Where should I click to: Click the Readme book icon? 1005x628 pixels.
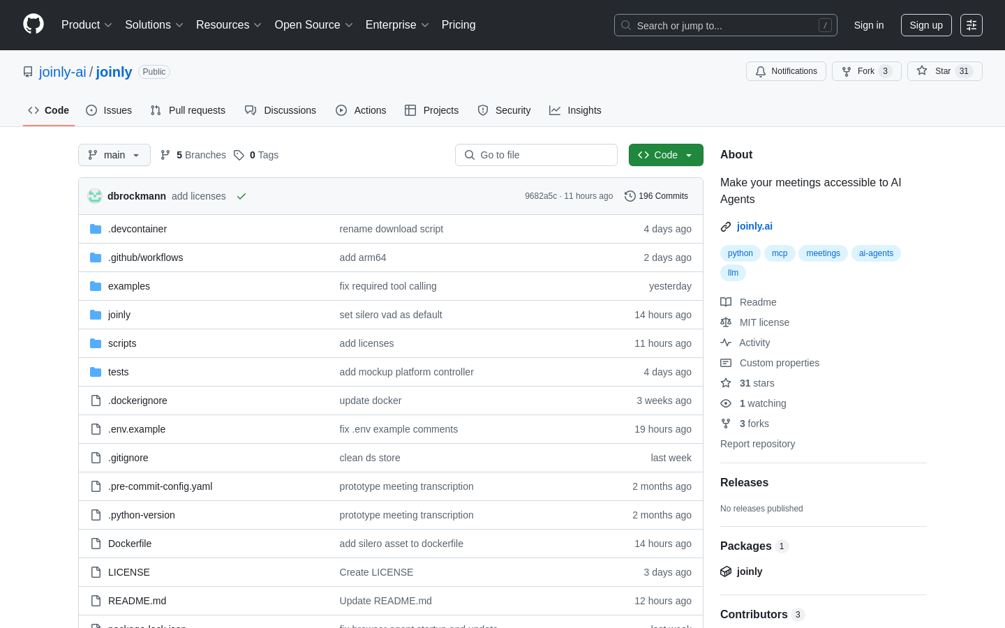coord(726,302)
